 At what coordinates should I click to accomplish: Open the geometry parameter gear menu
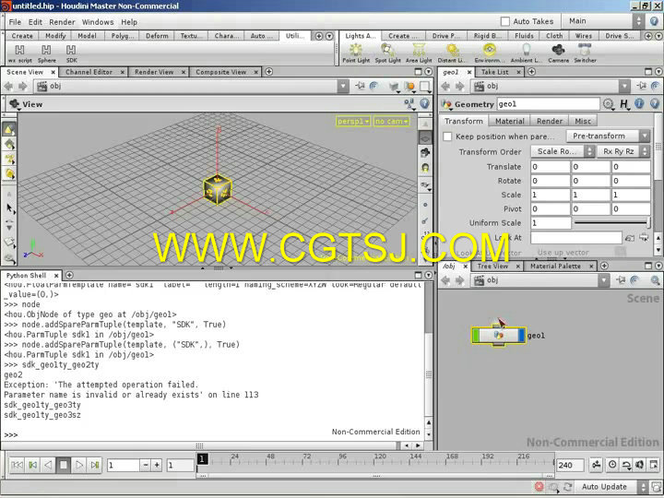tap(609, 103)
